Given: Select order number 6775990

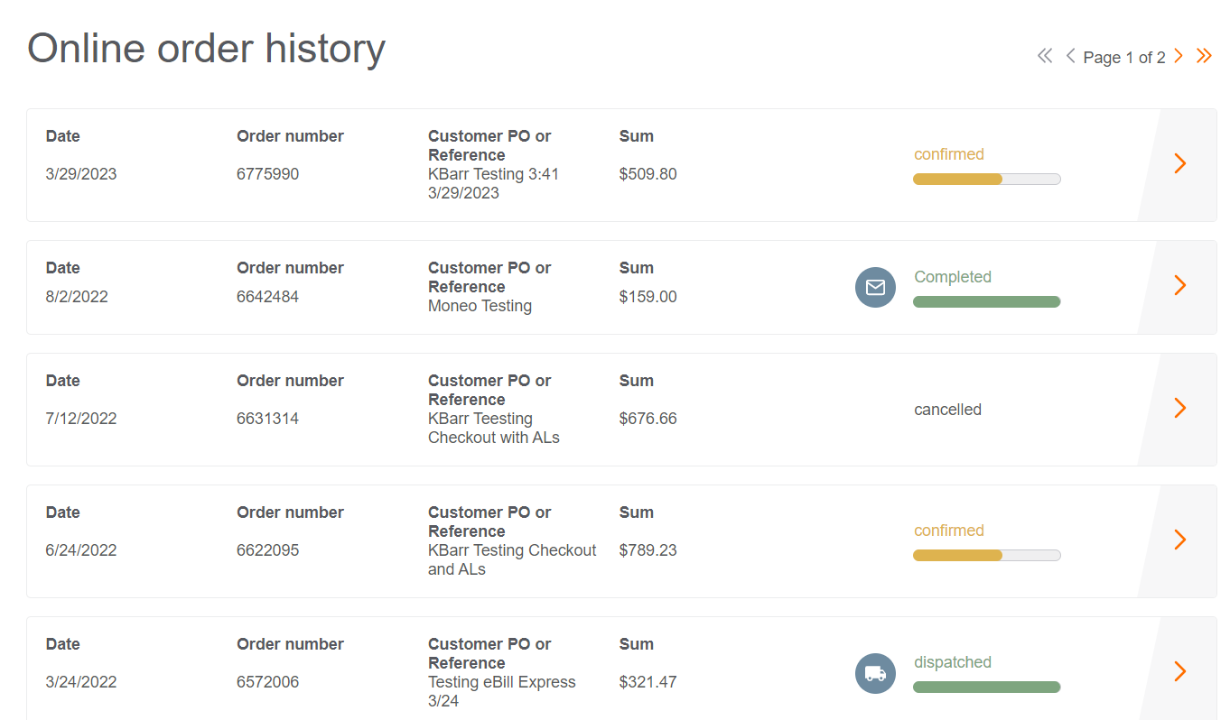Looking at the screenshot, I should point(267,174).
